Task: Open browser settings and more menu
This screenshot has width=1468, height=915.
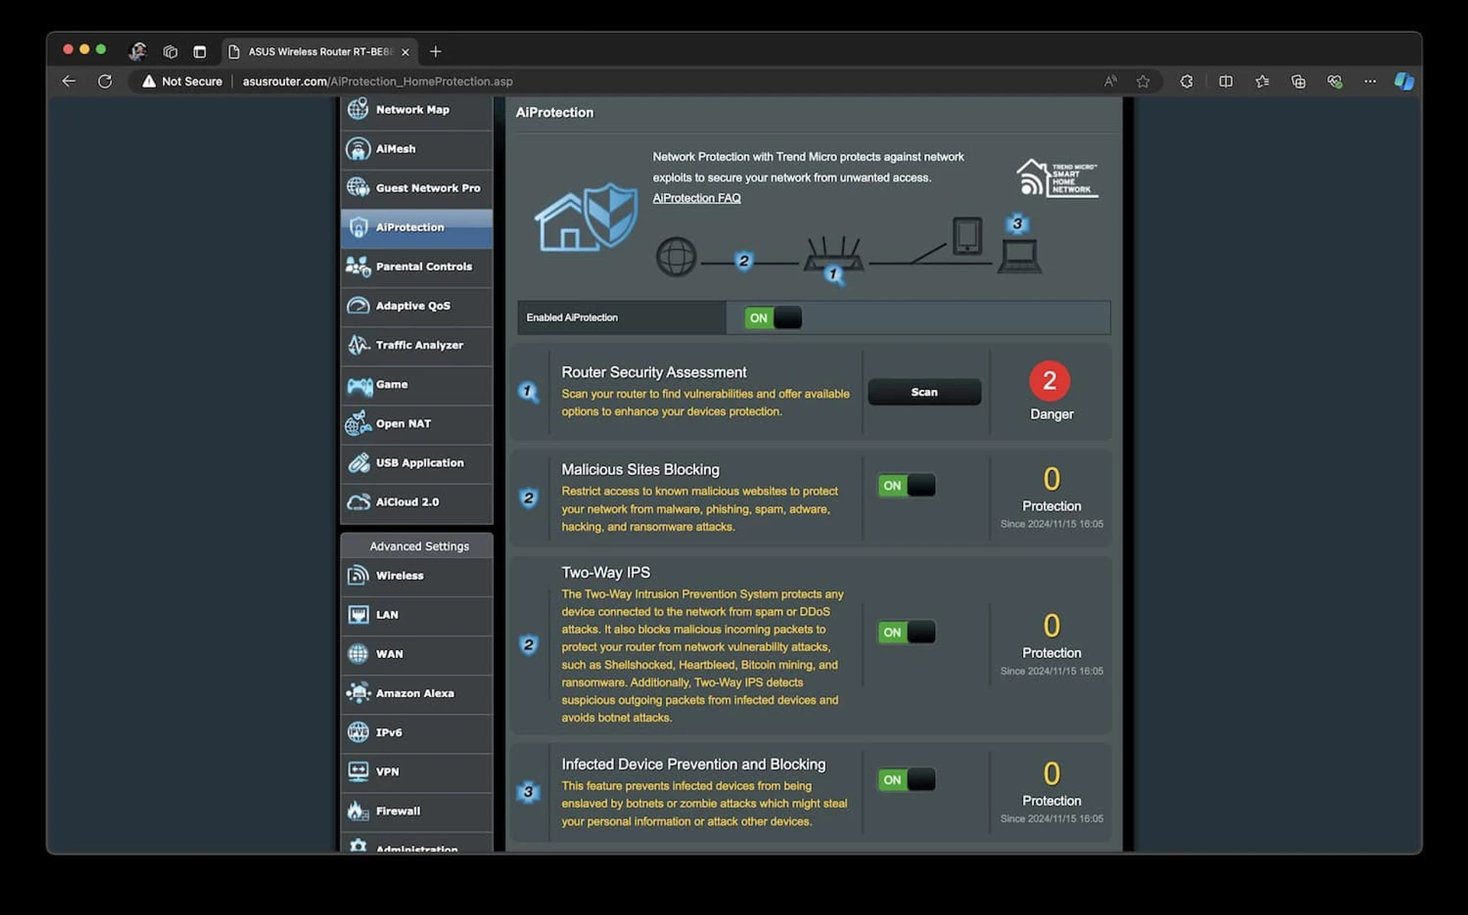Action: point(1370,81)
